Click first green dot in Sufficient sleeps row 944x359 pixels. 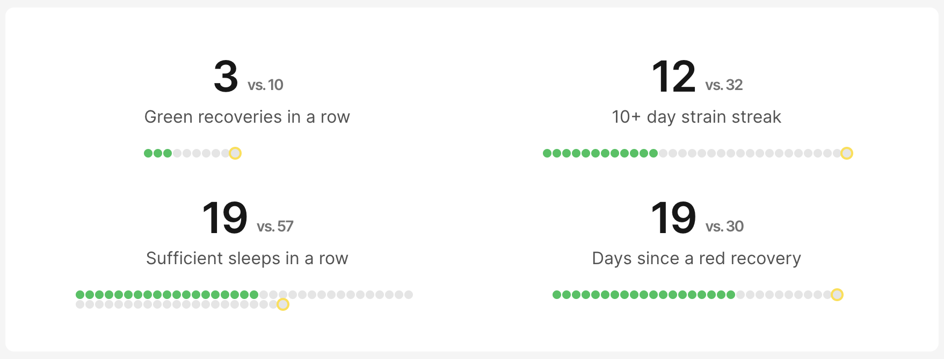80,295
